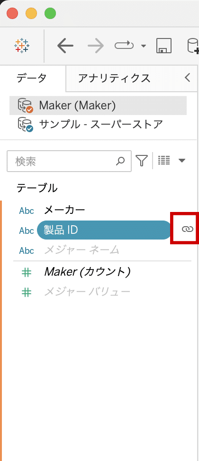Viewport: 199px width, 461px height.
Task: Click the add new data source icon
Action: [193, 46]
